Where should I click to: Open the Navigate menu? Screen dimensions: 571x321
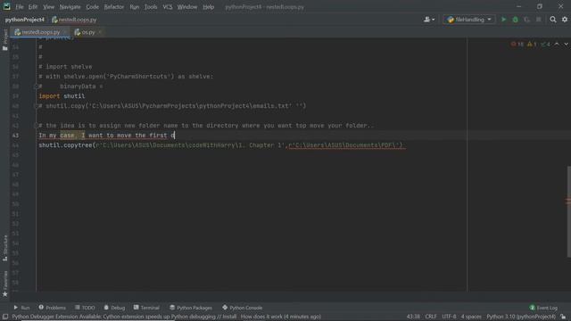click(70, 7)
